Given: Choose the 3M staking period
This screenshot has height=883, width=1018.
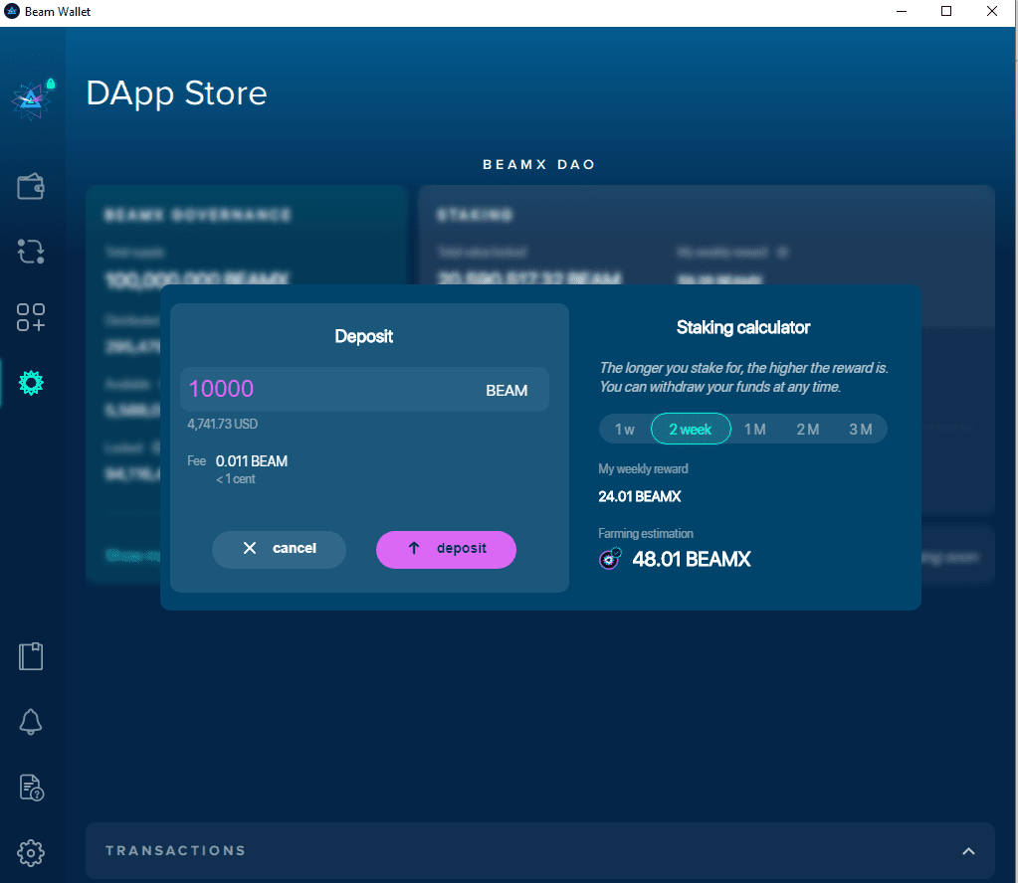Looking at the screenshot, I should pos(860,429).
